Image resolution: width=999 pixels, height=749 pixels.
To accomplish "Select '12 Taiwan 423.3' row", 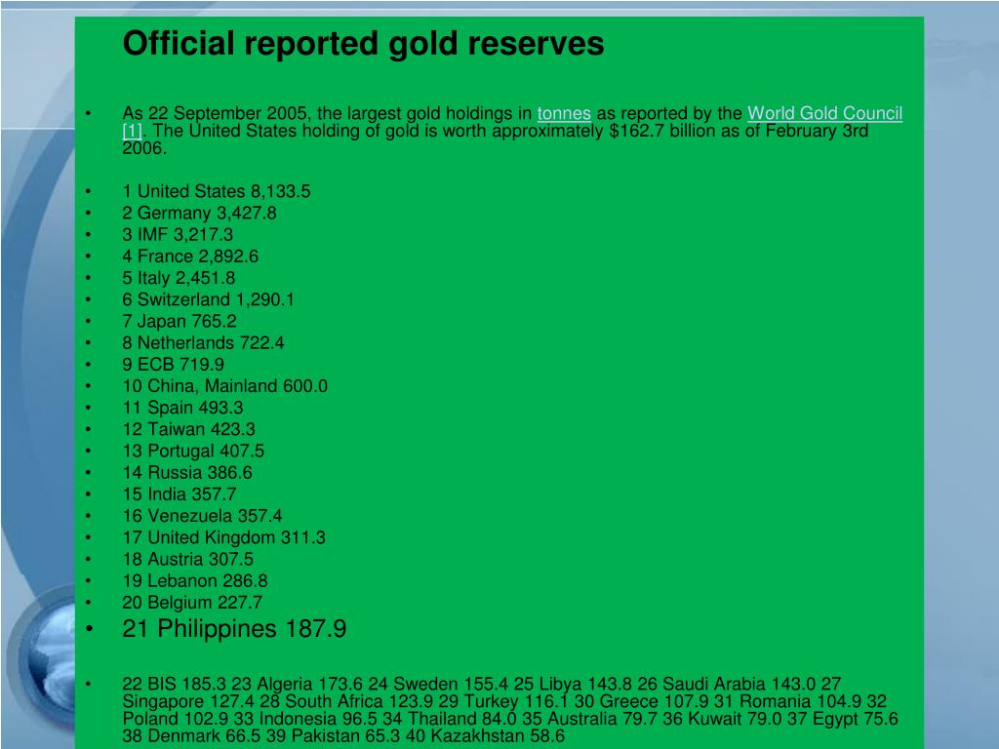I will [188, 430].
